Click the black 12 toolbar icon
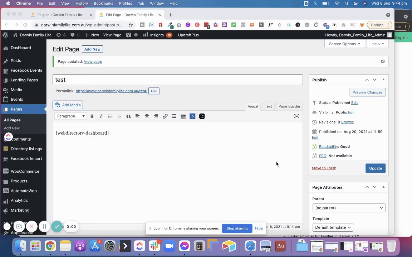This screenshot has height=257, width=412. 202,116
